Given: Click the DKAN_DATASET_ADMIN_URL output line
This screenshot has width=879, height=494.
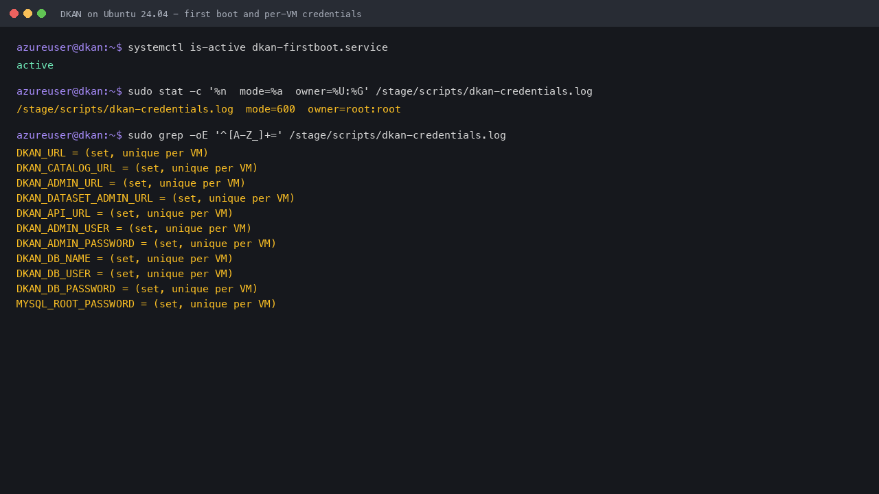Looking at the screenshot, I should point(156,198).
